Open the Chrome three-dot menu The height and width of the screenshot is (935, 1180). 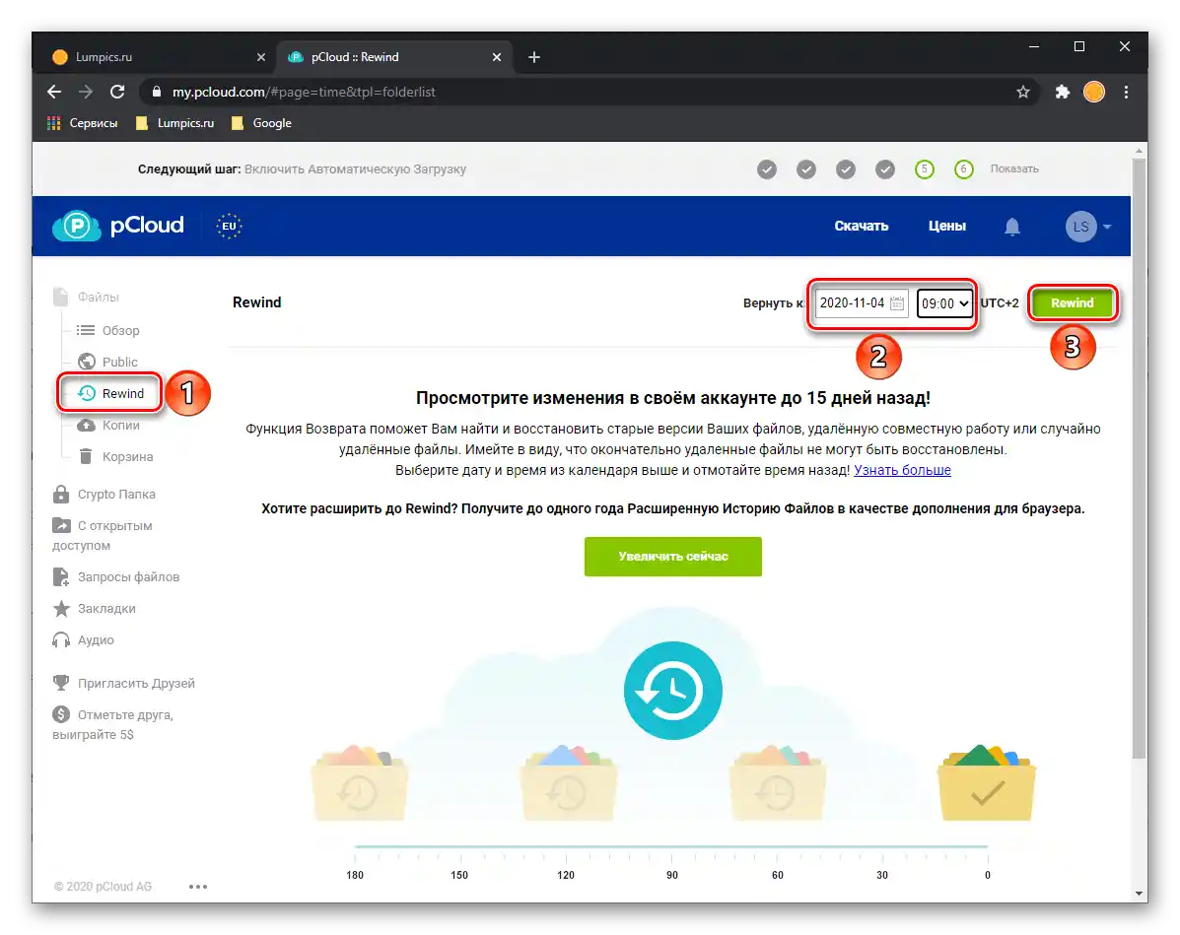pyautogui.click(x=1126, y=92)
